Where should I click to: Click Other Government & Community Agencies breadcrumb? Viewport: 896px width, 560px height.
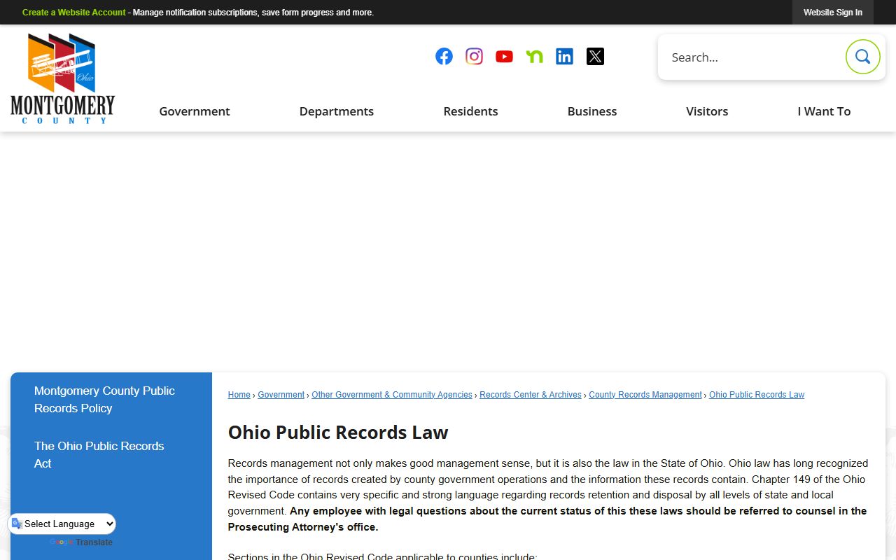pos(392,395)
